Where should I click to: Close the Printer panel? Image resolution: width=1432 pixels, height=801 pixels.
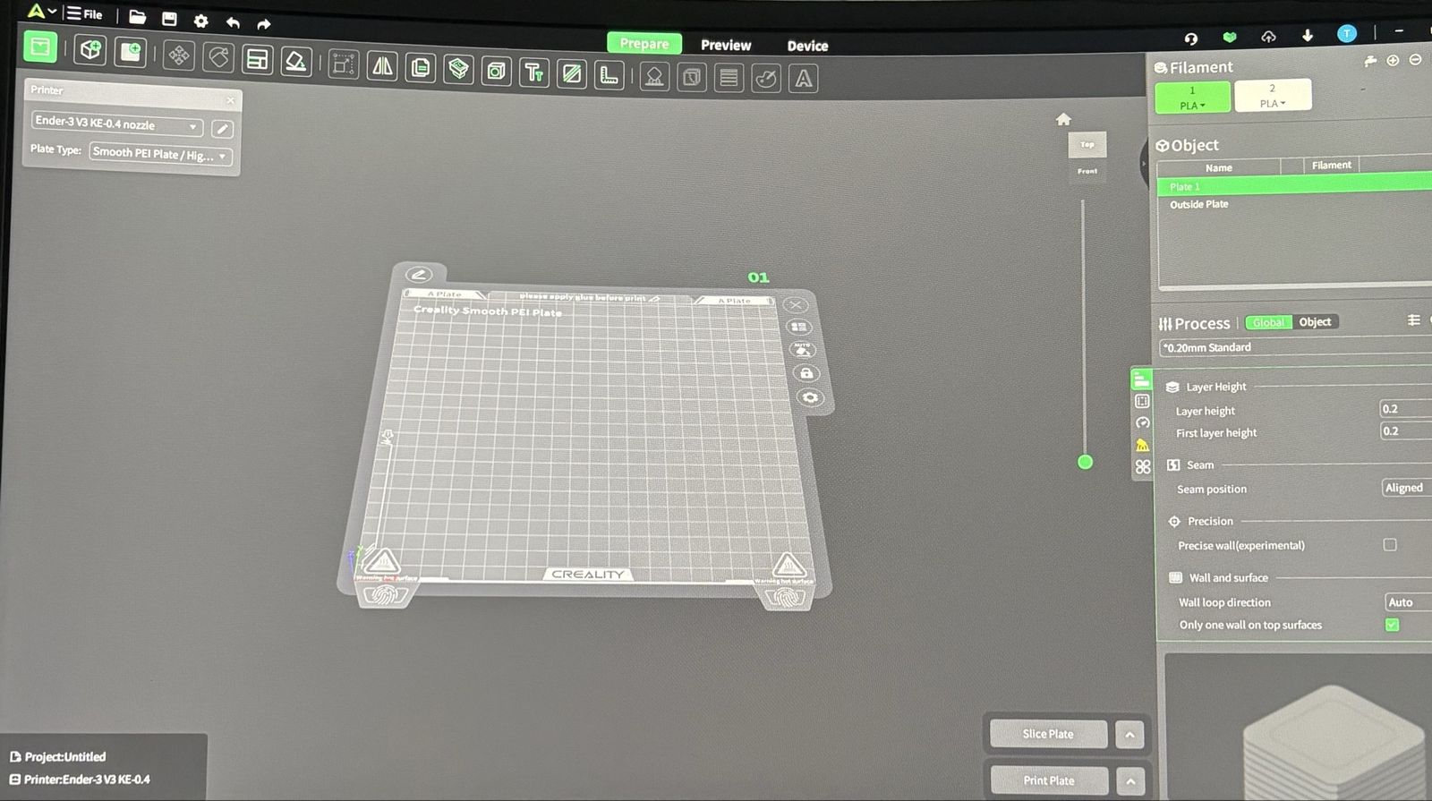point(230,100)
